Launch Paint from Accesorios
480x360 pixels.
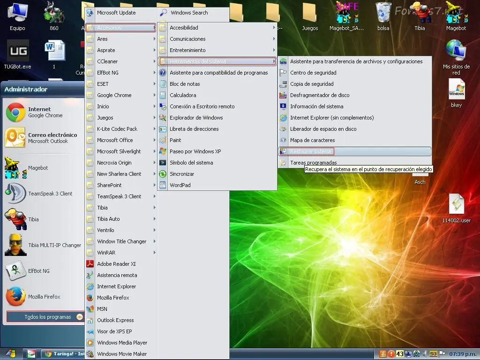[x=217, y=140]
